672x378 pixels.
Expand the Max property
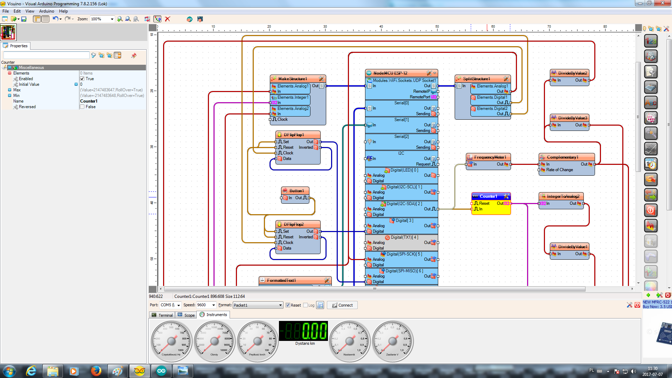point(10,90)
